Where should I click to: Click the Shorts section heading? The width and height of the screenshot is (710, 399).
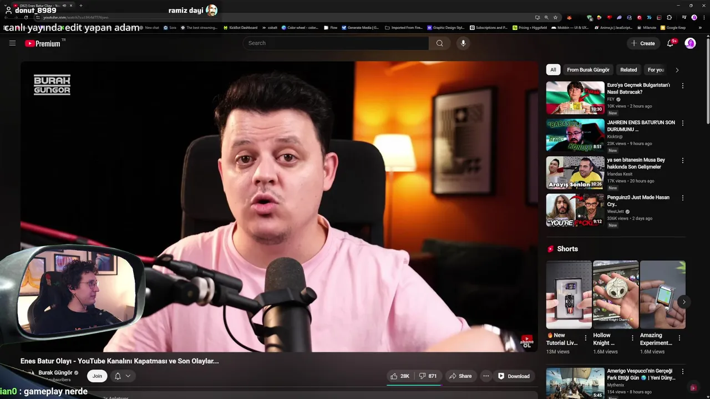567,249
